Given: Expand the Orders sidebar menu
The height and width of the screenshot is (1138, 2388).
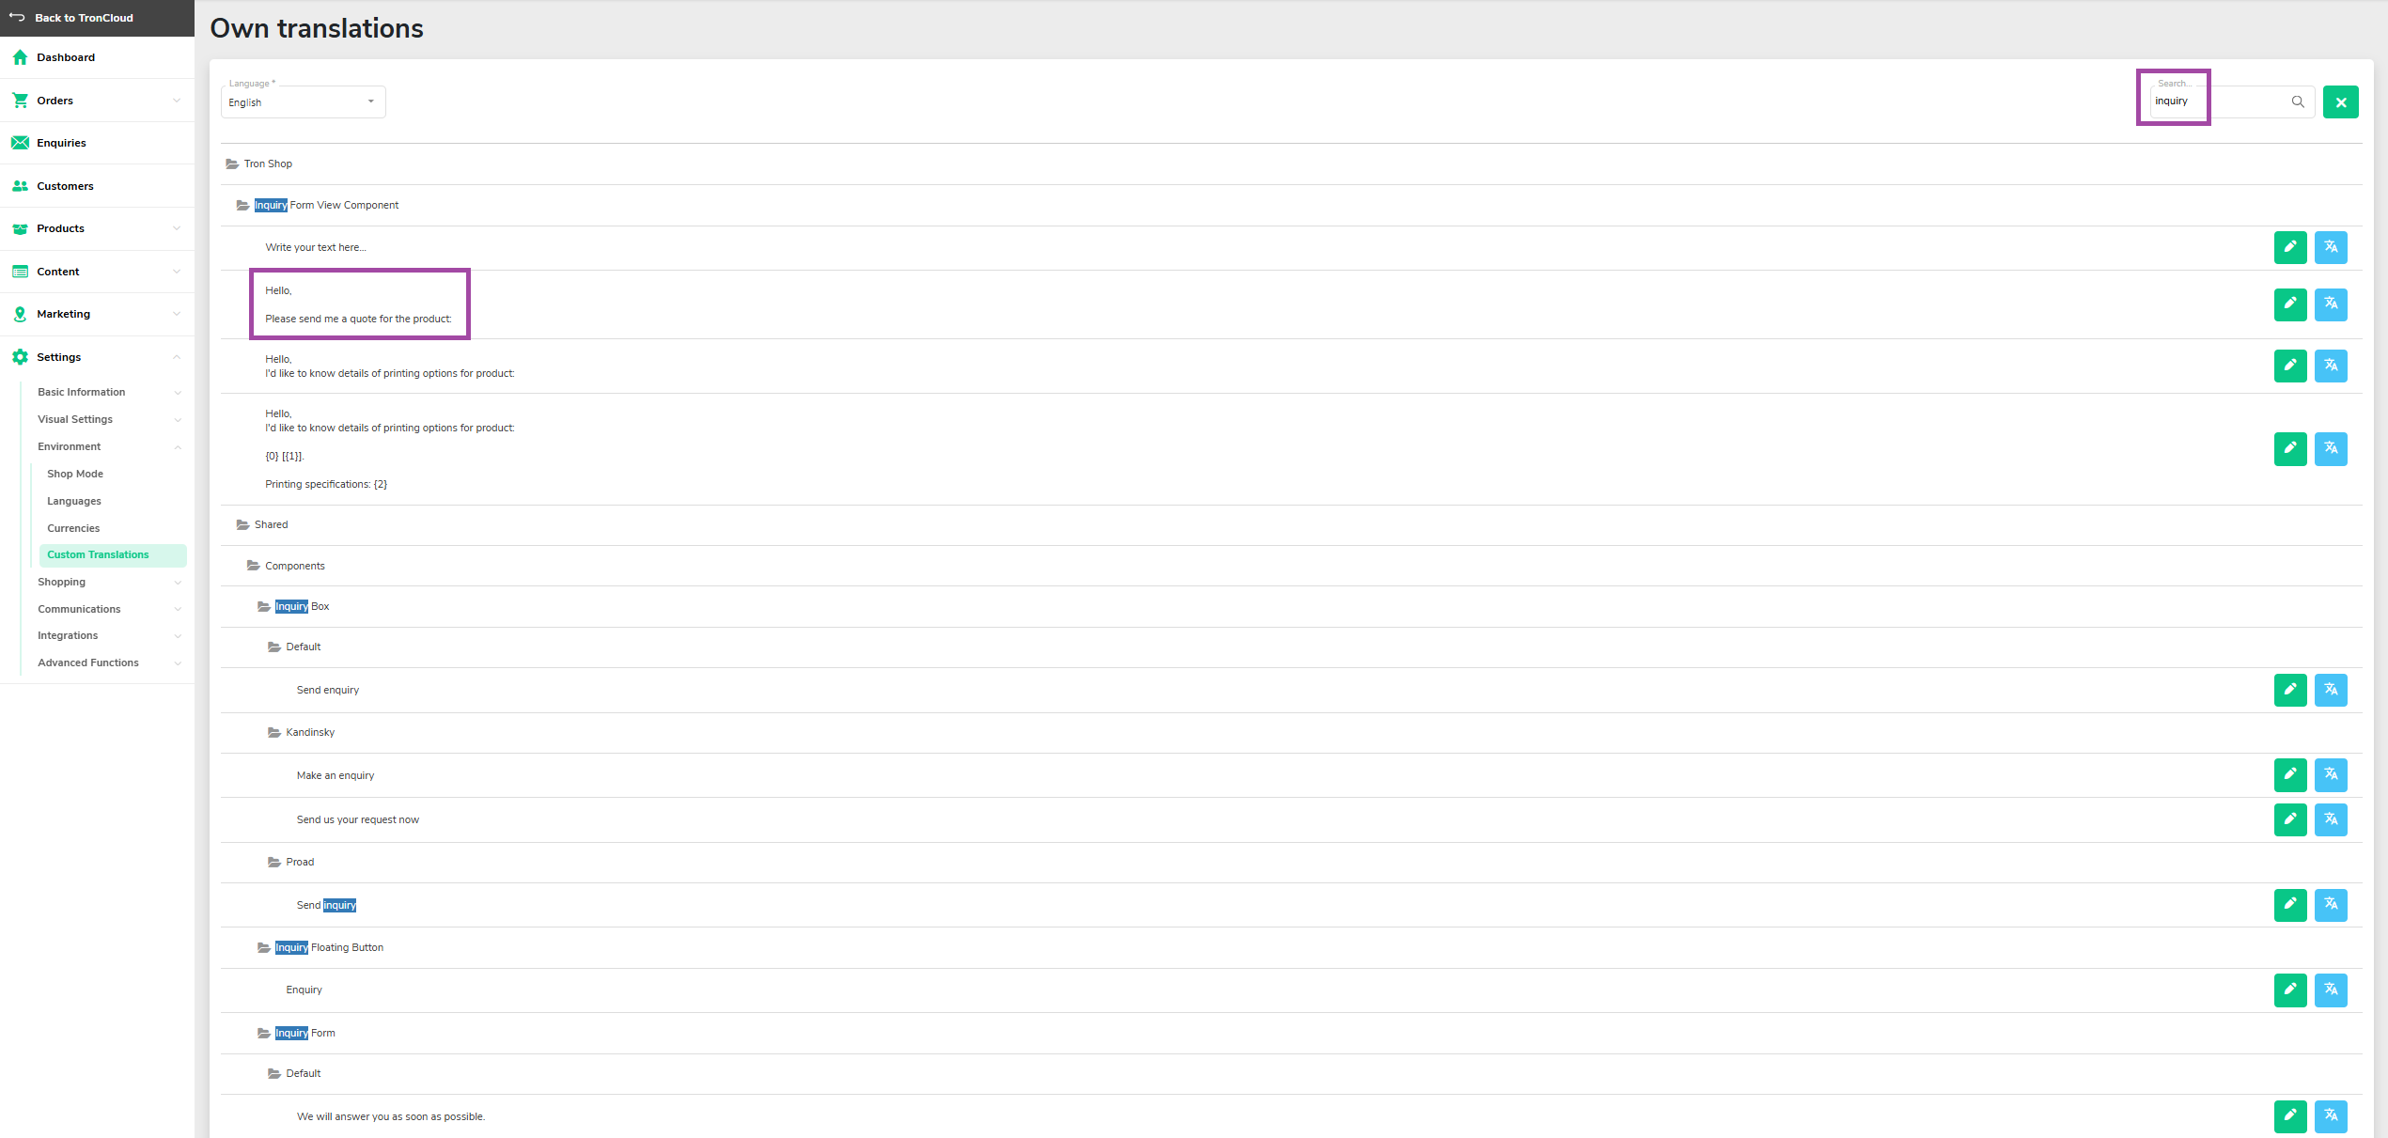Looking at the screenshot, I should [97, 101].
